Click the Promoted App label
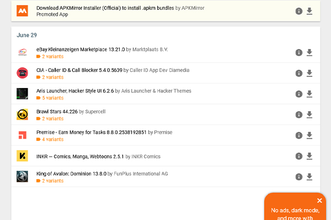 point(52,14)
